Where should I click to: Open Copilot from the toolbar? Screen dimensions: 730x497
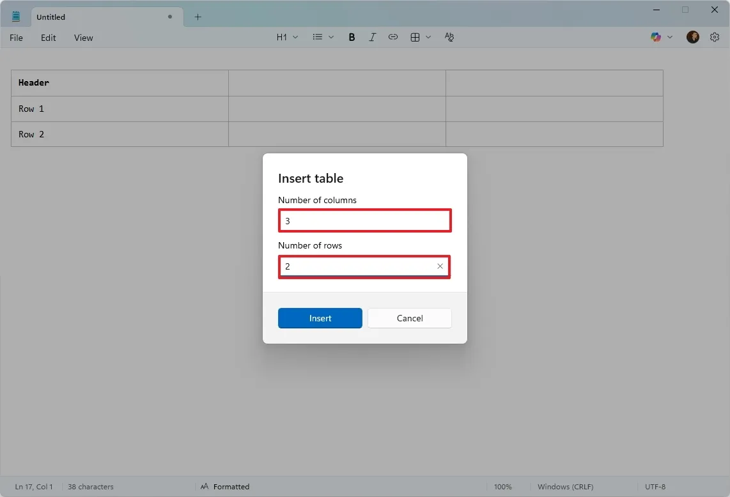click(x=656, y=37)
